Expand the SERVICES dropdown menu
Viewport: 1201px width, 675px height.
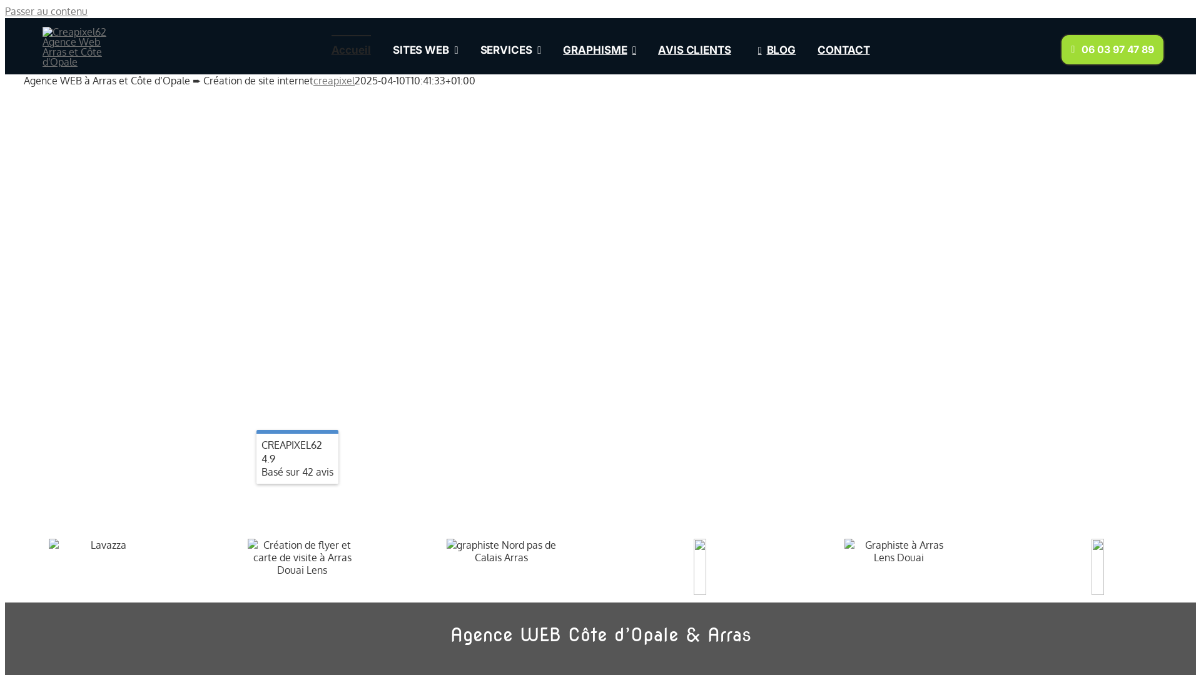[510, 50]
